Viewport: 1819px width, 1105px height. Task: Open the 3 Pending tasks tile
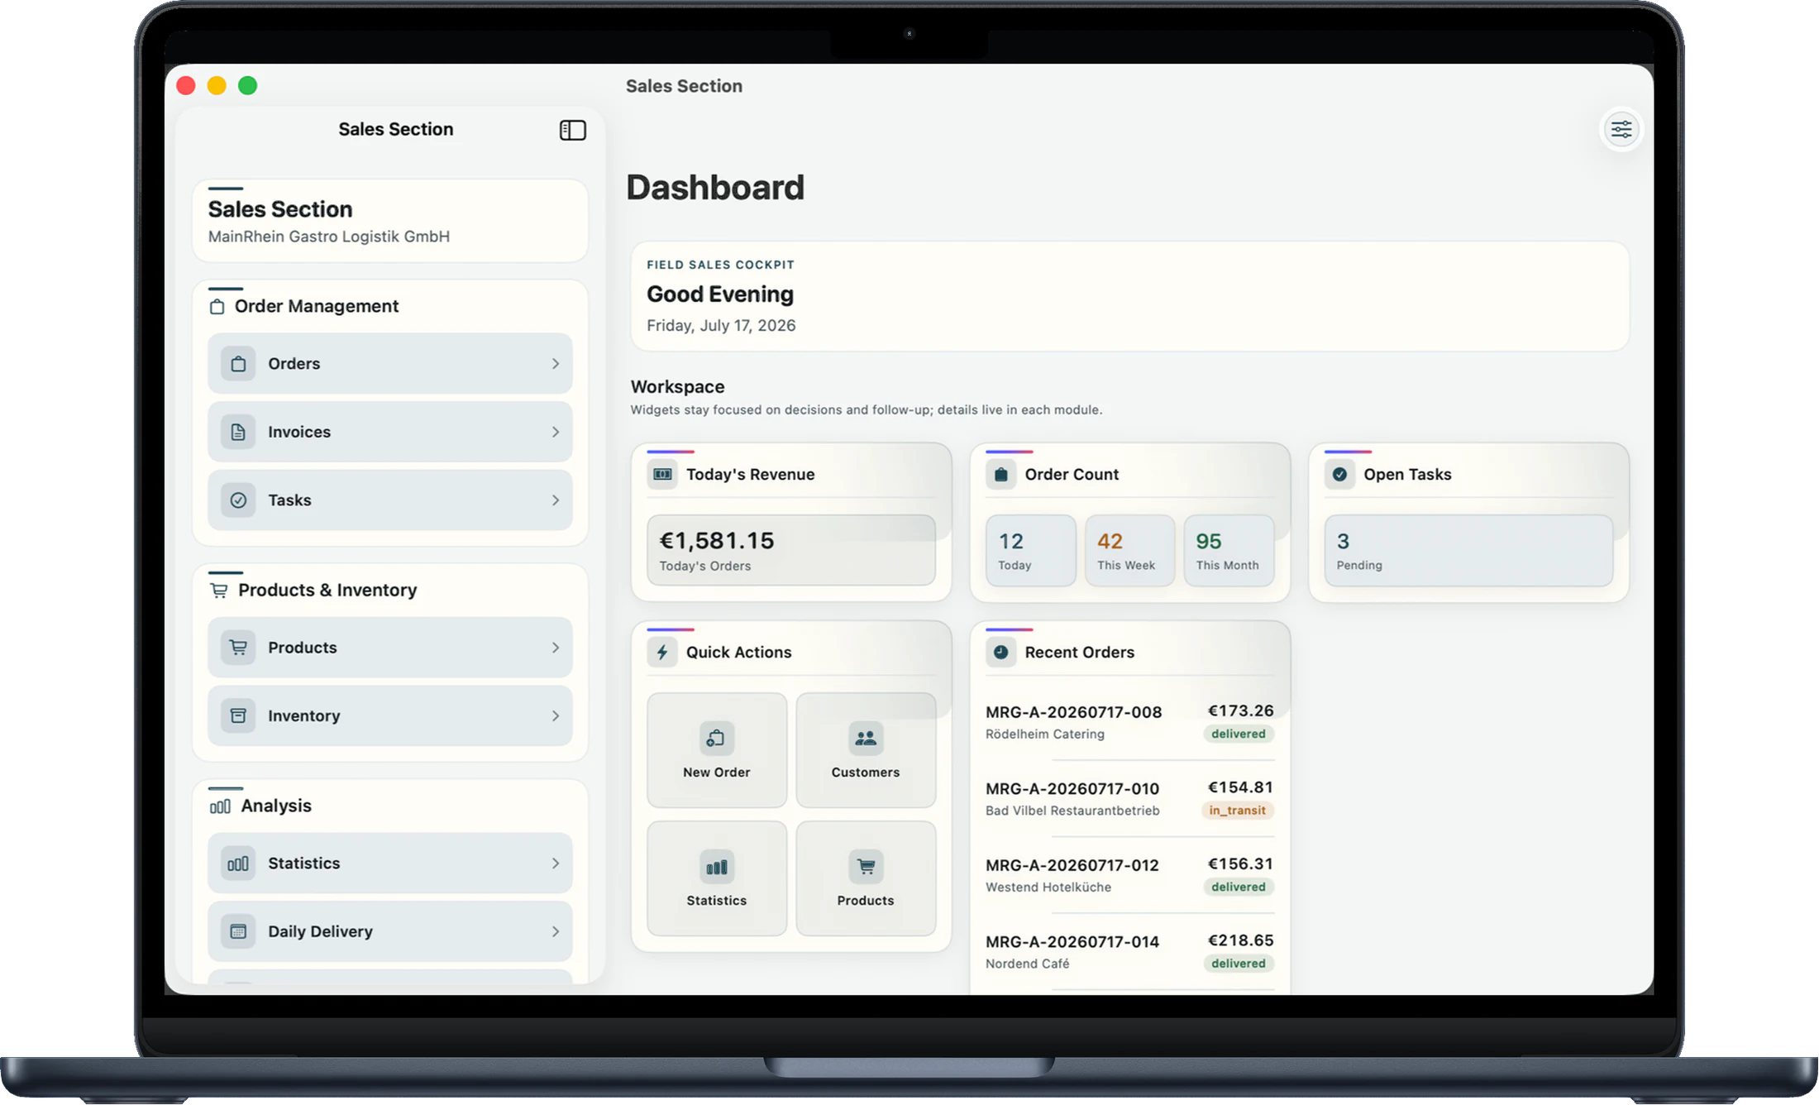[x=1468, y=551]
